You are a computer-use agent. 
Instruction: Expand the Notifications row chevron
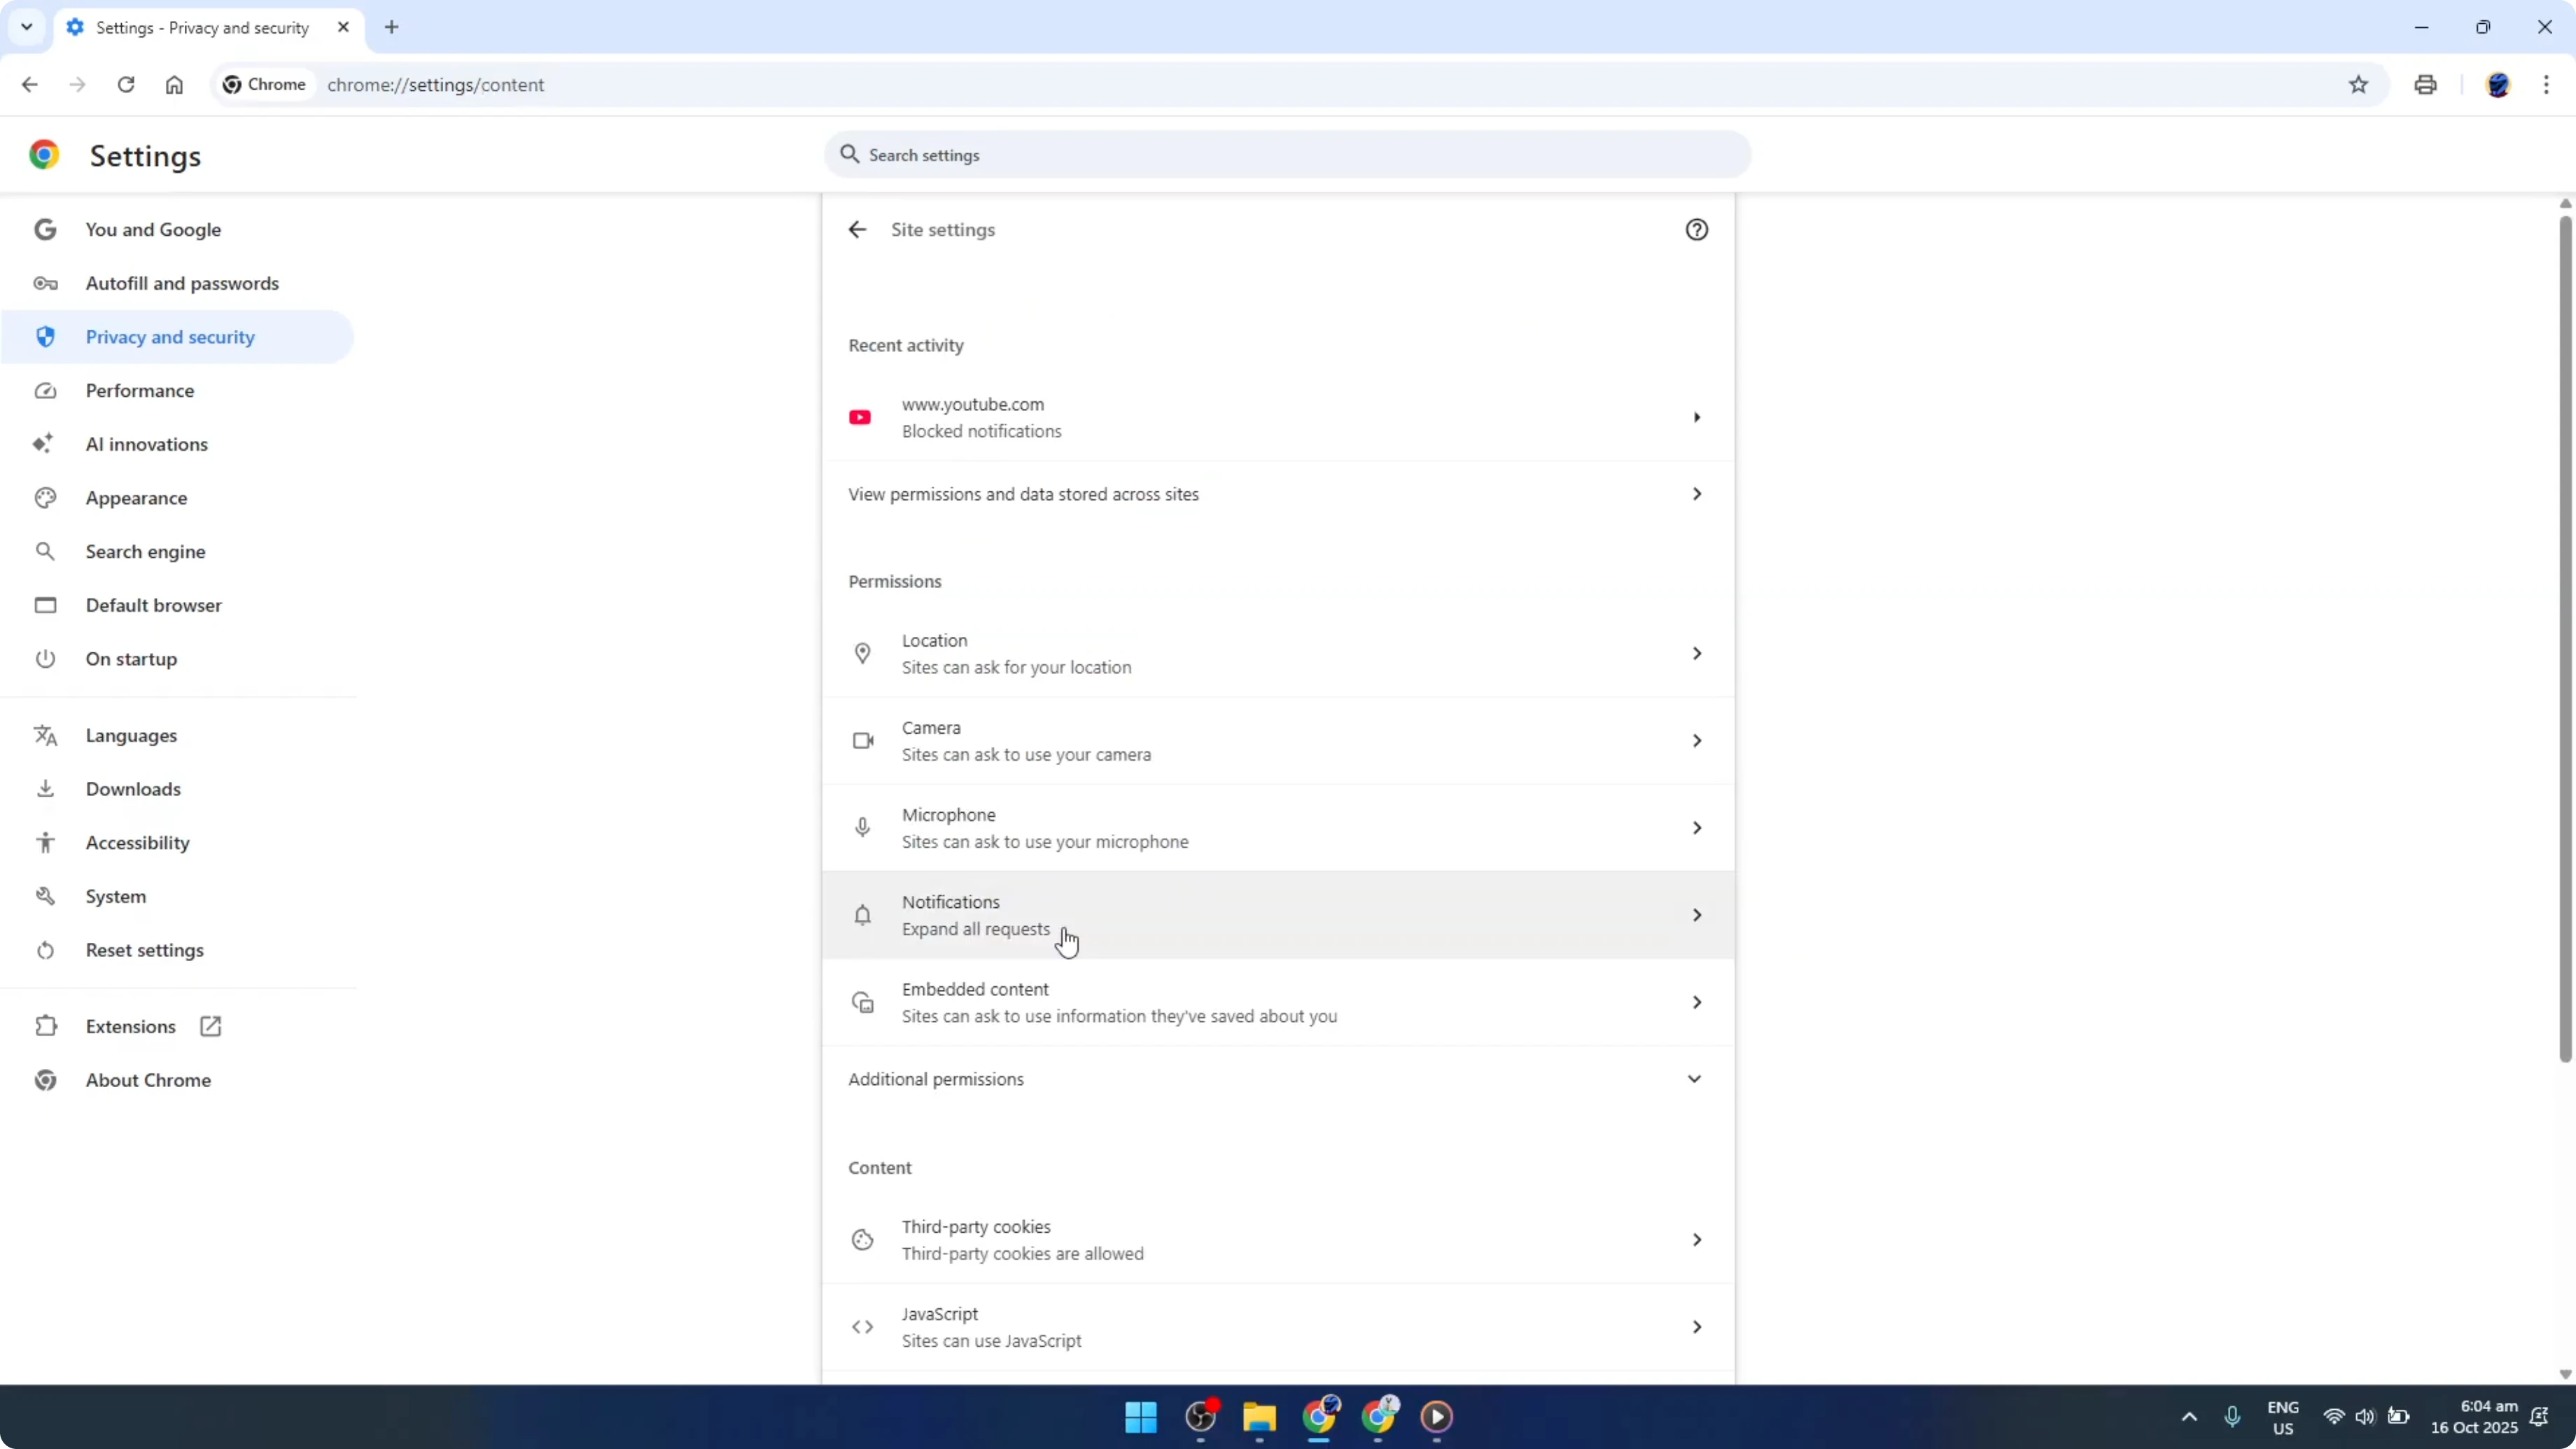[x=1697, y=914]
